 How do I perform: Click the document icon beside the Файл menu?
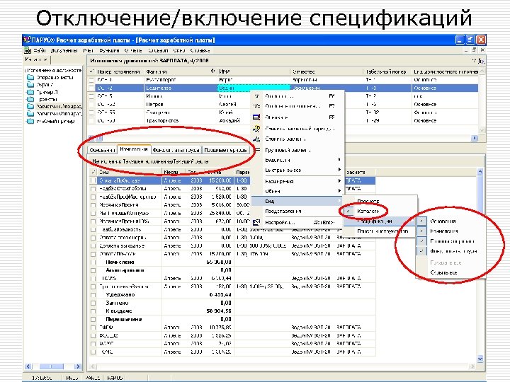pyautogui.click(x=28, y=50)
